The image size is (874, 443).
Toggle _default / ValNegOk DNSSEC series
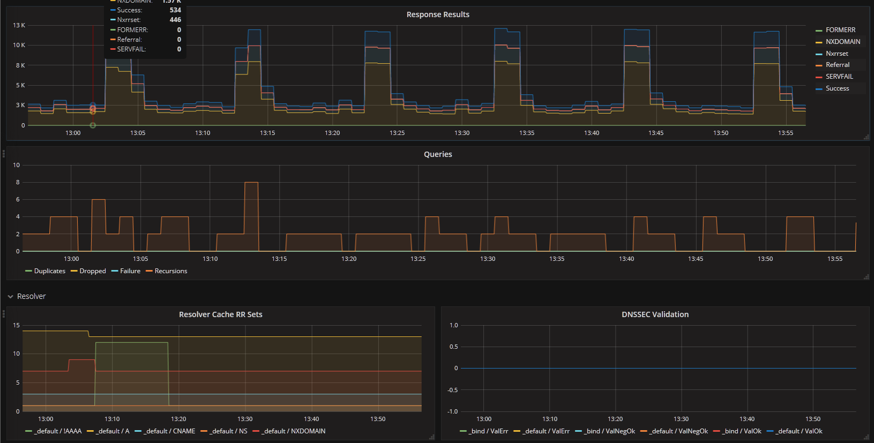click(x=678, y=431)
